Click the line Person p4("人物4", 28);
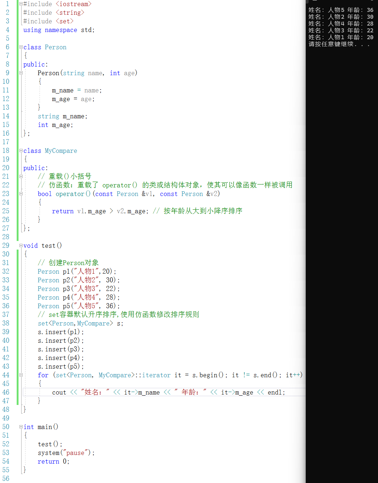The image size is (378, 483). pyautogui.click(x=79, y=297)
